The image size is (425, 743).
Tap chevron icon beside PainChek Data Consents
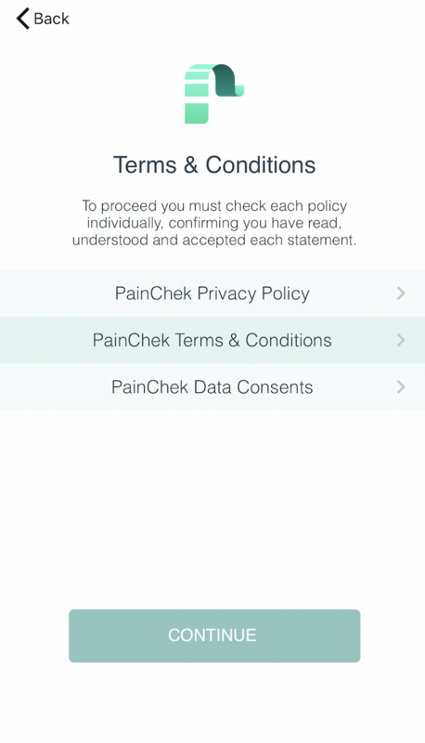pos(401,387)
